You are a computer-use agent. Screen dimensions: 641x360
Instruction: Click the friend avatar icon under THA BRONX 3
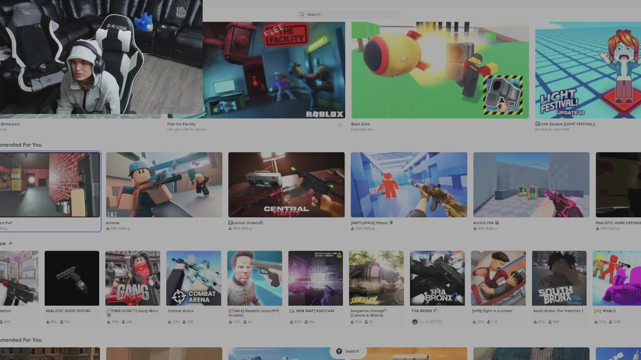(x=415, y=321)
